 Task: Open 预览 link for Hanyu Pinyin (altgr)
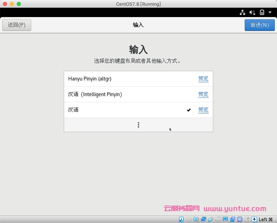click(x=203, y=79)
